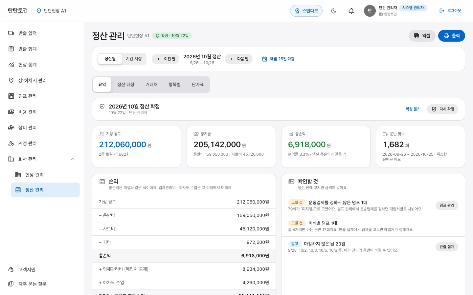Open the 스탠다드 plan selector
This screenshot has height=295, width=473.
306,11
